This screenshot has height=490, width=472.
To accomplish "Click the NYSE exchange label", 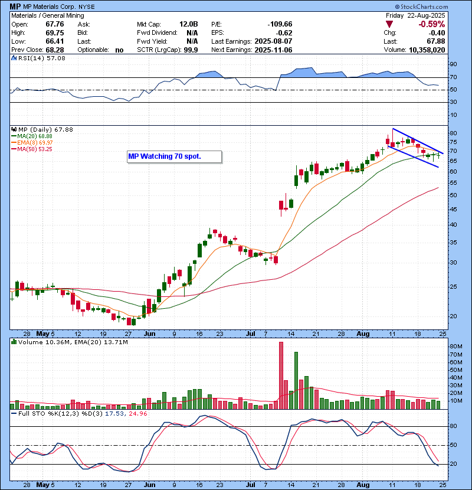I will click(87, 7).
